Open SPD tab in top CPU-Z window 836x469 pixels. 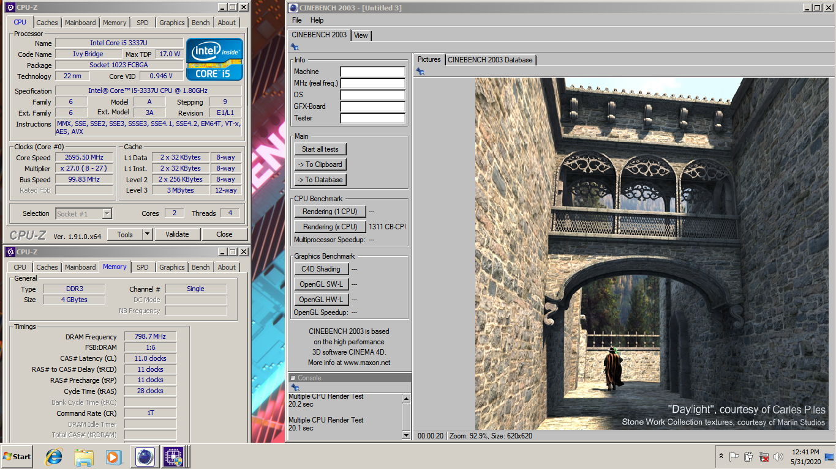coord(143,23)
